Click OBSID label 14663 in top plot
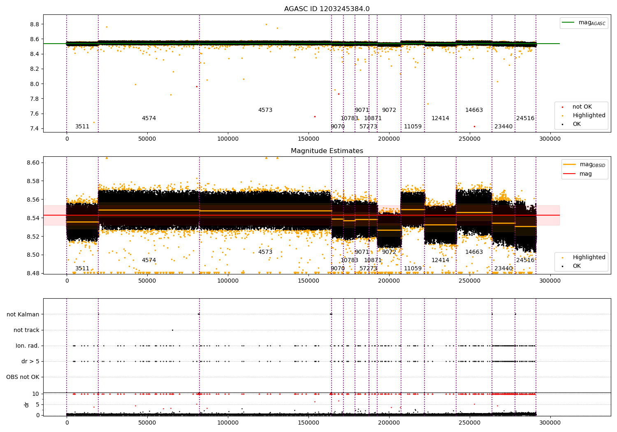617x432 pixels. [474, 110]
